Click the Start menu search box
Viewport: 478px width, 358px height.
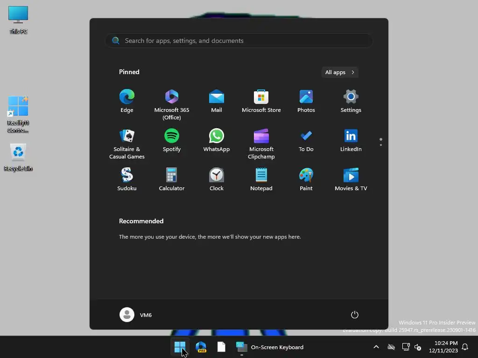[x=239, y=41]
